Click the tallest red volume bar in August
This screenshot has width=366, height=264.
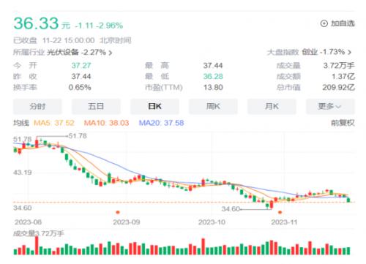pos(37,246)
